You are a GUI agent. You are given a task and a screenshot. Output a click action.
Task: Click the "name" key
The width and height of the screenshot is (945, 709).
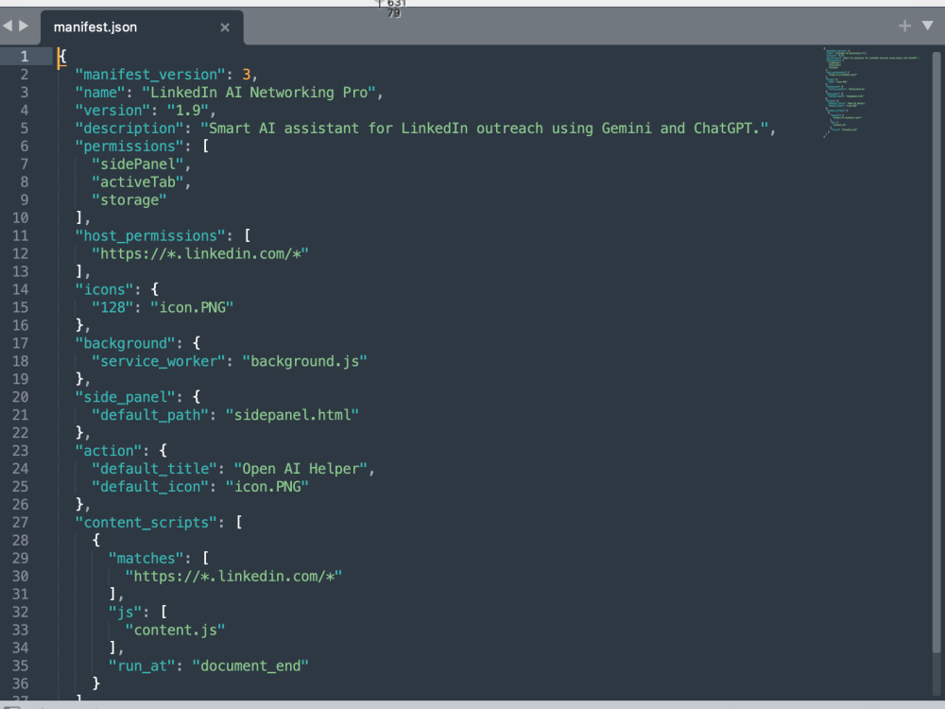coord(100,93)
